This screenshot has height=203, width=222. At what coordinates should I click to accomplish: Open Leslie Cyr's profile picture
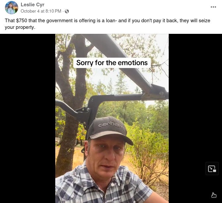click(x=12, y=8)
